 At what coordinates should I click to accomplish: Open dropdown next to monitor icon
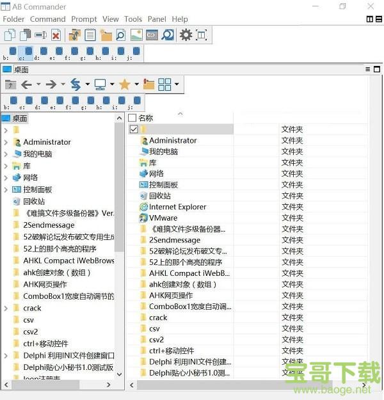coord(112,84)
